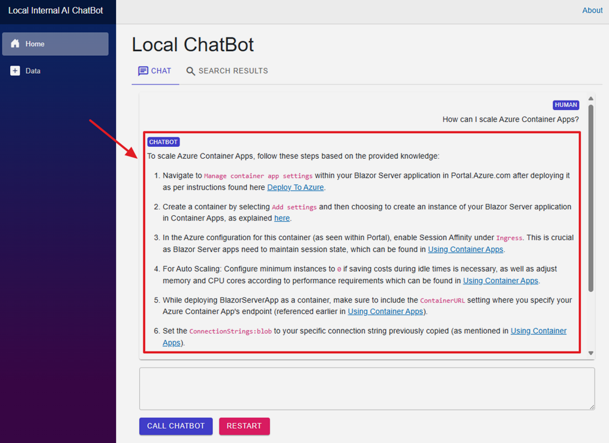Image resolution: width=609 pixels, height=443 pixels.
Task: Click the CHATBOT badge label
Action: point(164,142)
